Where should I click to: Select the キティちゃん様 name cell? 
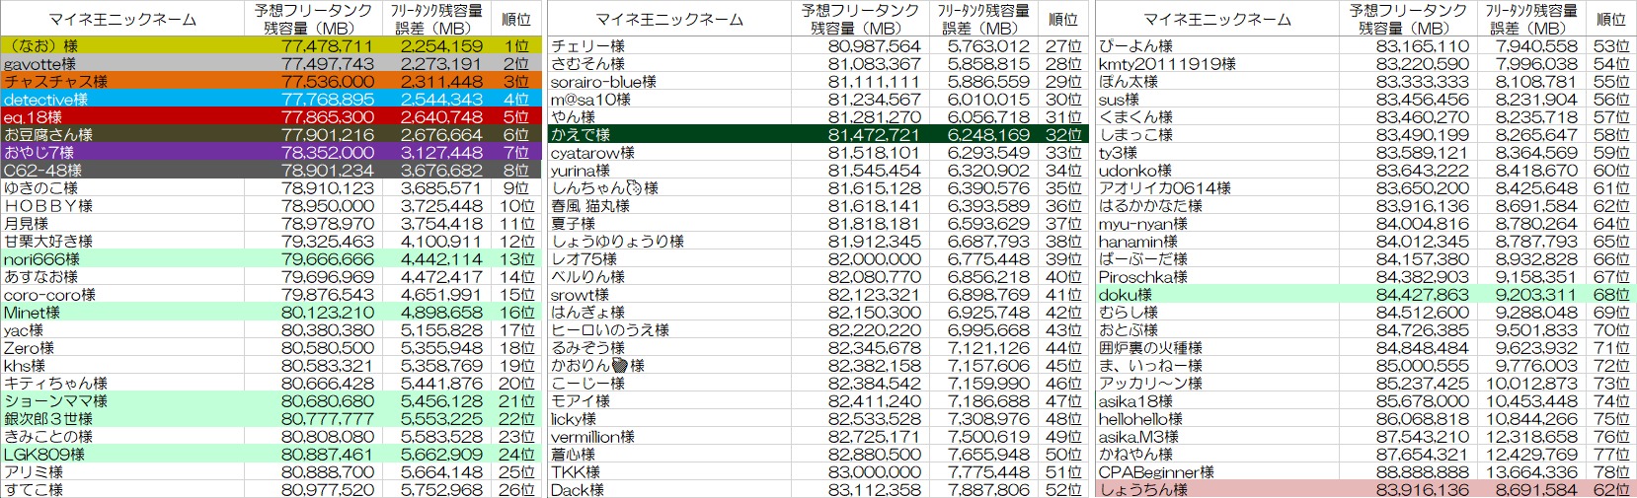click(122, 384)
